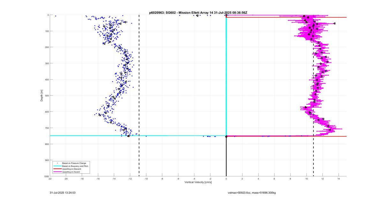Click depth axis tick label "400"
This screenshot has height=198, width=383.
click(47, 80)
